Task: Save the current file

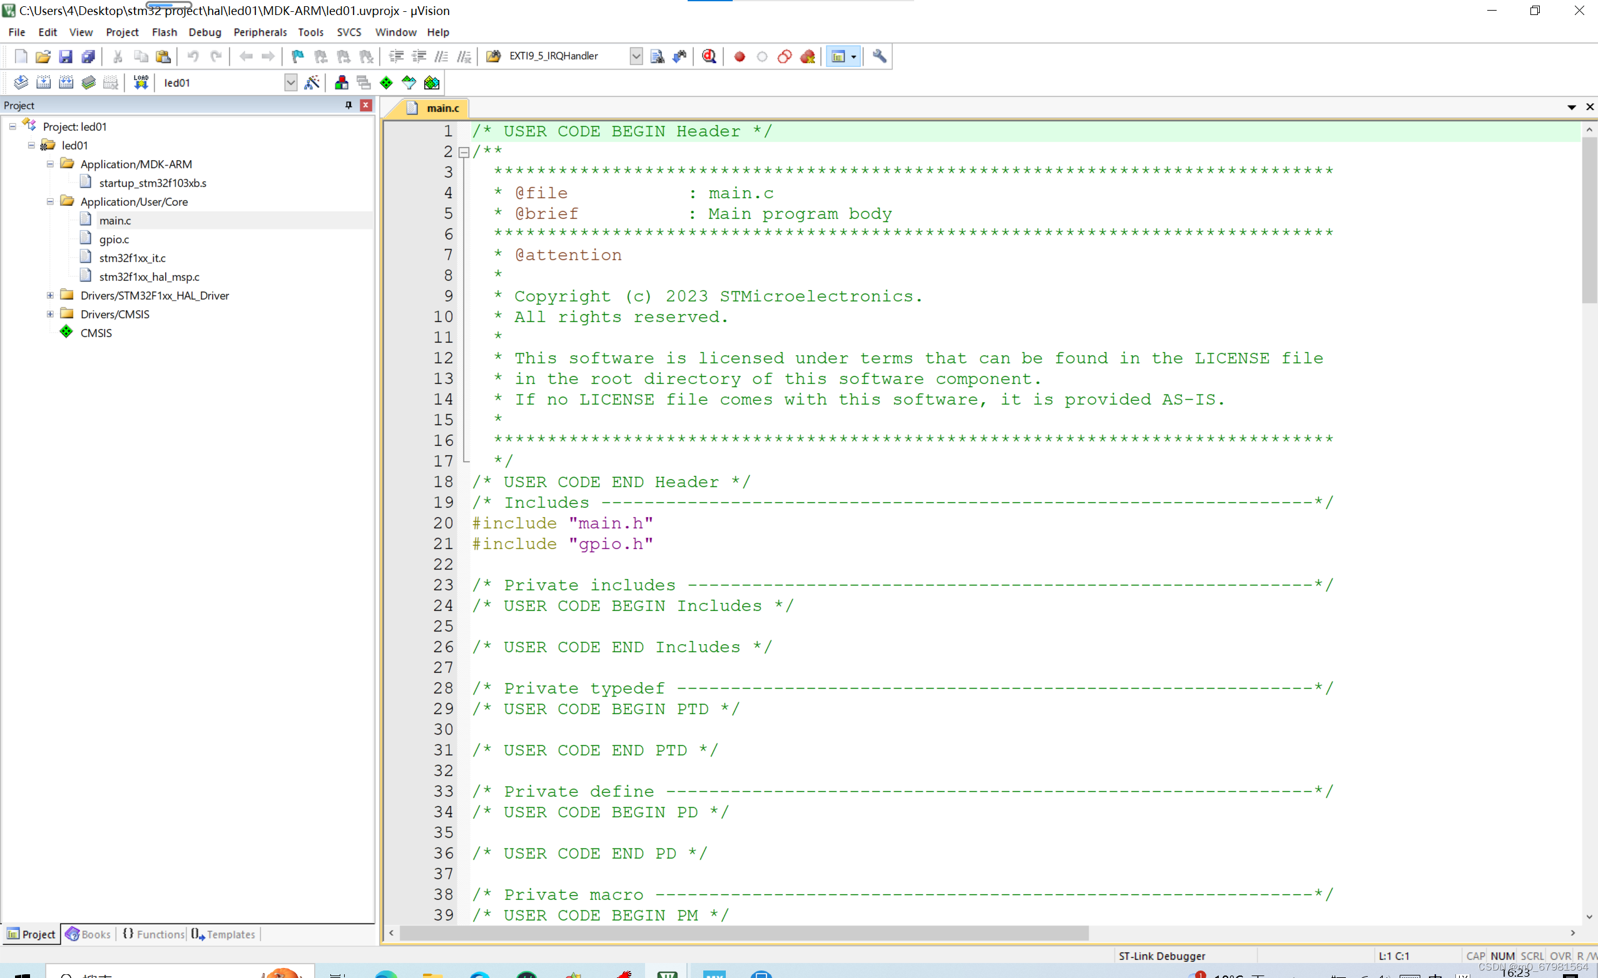Action: 66,56
